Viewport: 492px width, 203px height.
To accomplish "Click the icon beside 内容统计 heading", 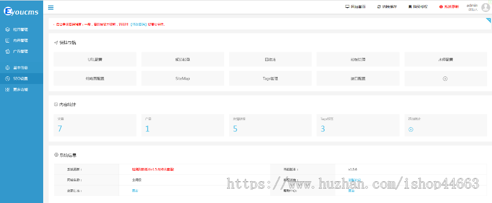I will [x=56, y=104].
